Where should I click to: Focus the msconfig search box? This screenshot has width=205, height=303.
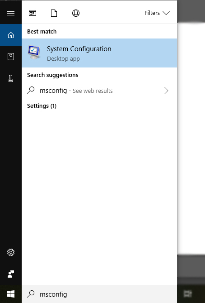99,294
